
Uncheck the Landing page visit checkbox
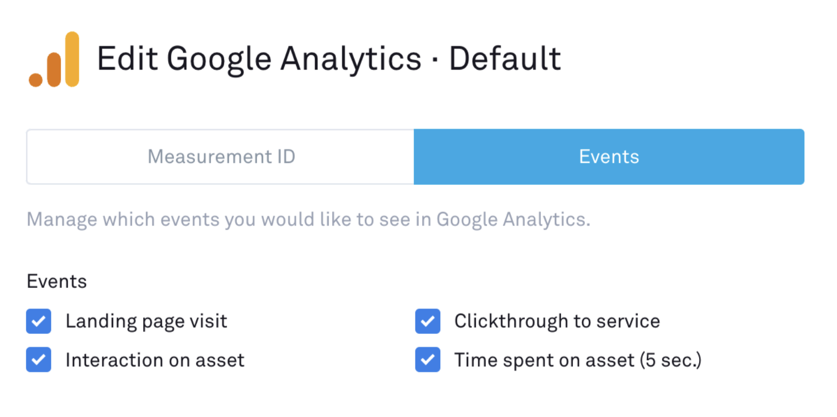39,321
